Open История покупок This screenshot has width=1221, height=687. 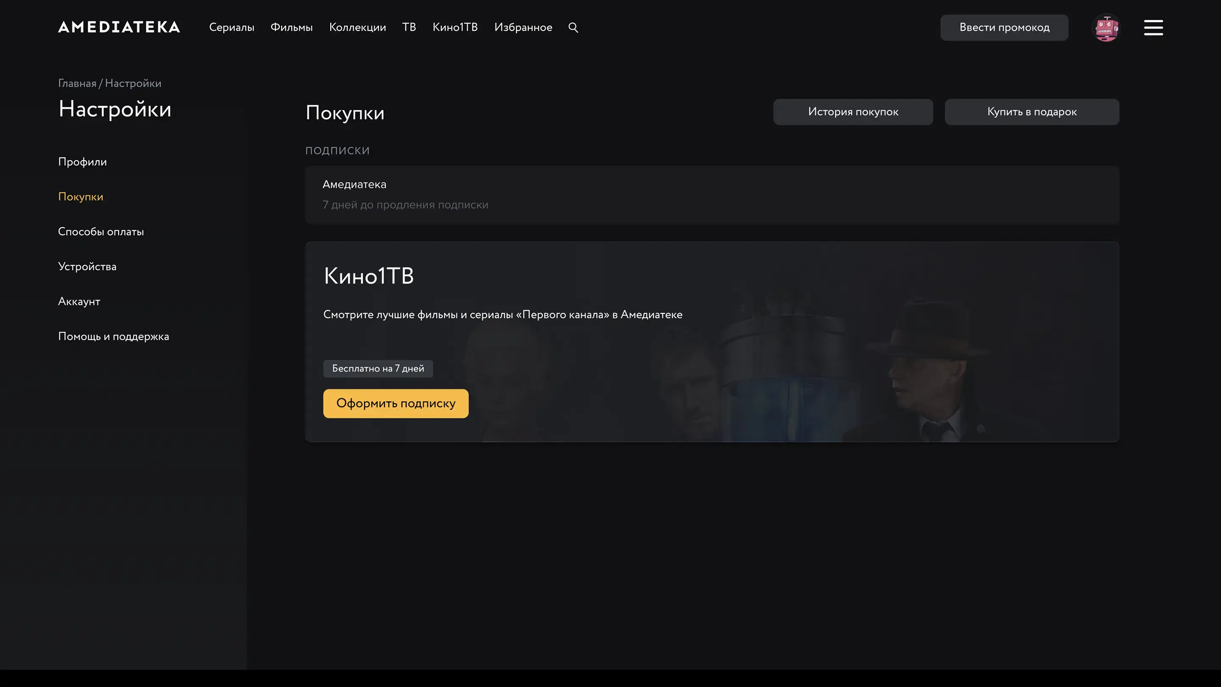pyautogui.click(x=853, y=112)
